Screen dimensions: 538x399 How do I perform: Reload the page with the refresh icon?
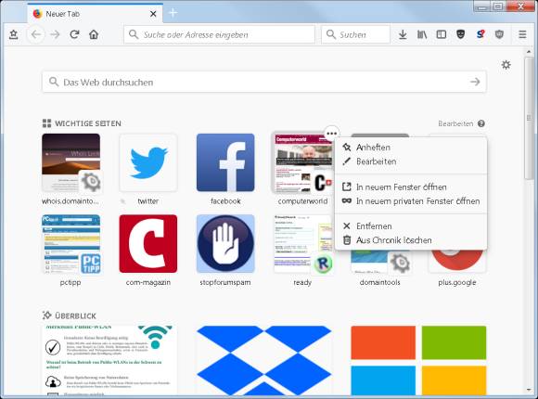(x=74, y=34)
